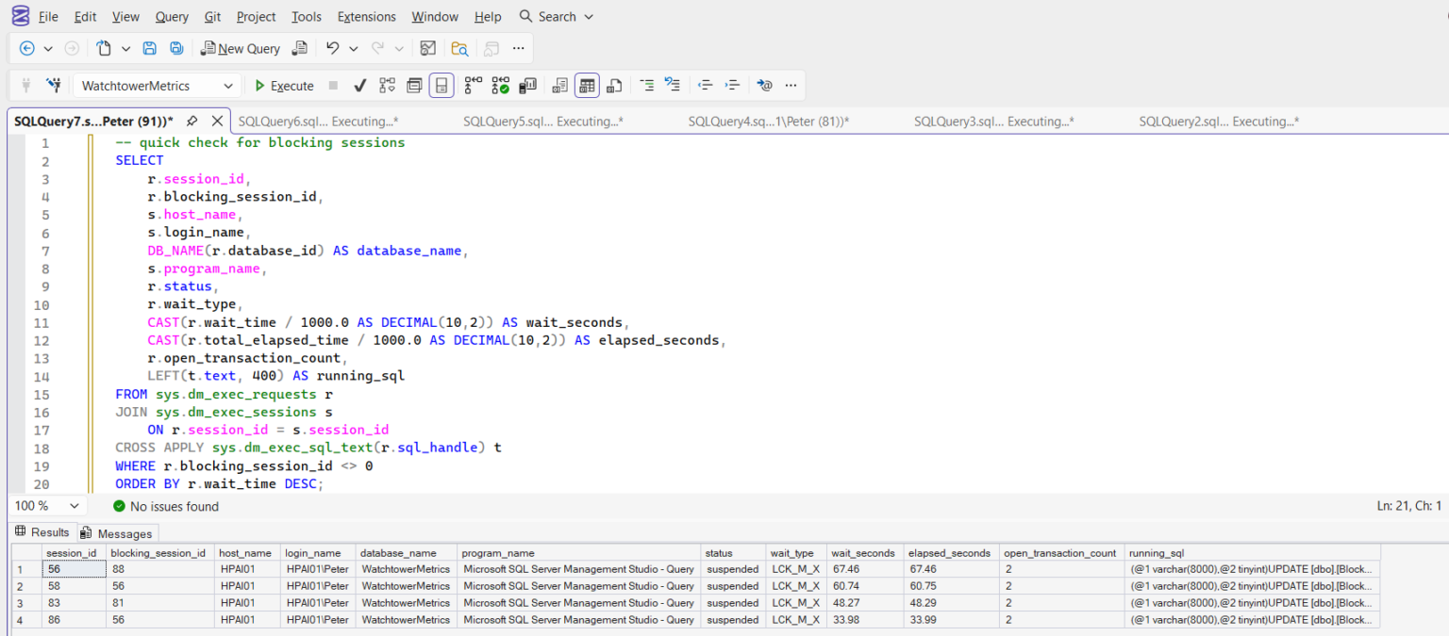Select Results to Text icon
Viewport: 1449px width, 636px height.
(x=559, y=86)
